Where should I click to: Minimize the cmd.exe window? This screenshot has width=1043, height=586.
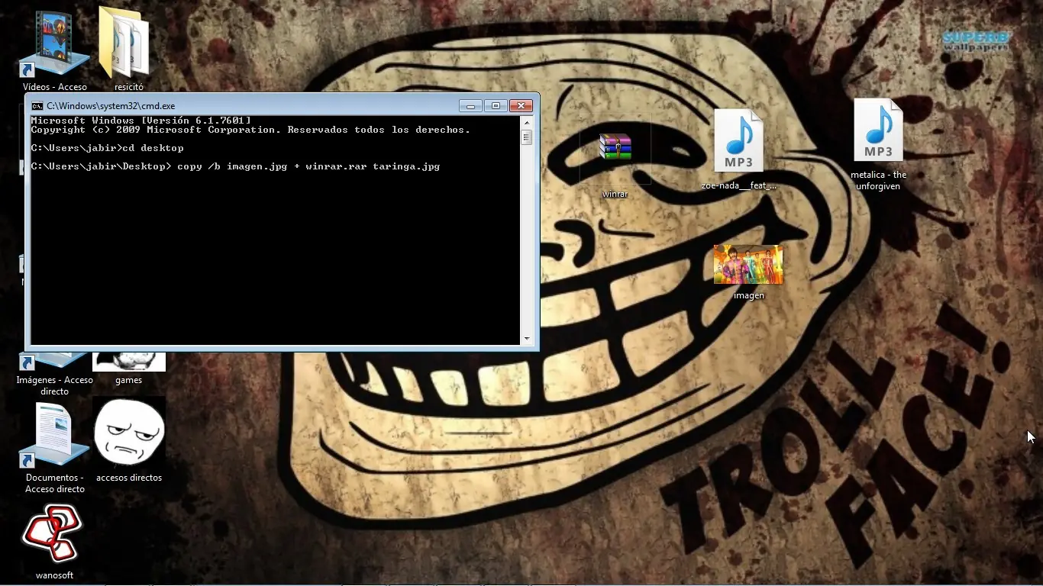click(470, 106)
